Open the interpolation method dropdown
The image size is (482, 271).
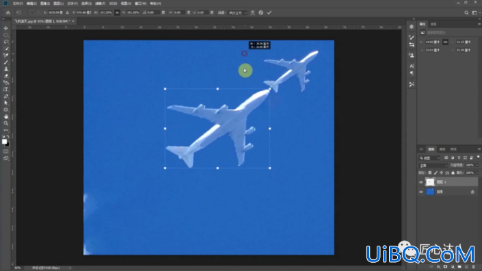click(237, 12)
